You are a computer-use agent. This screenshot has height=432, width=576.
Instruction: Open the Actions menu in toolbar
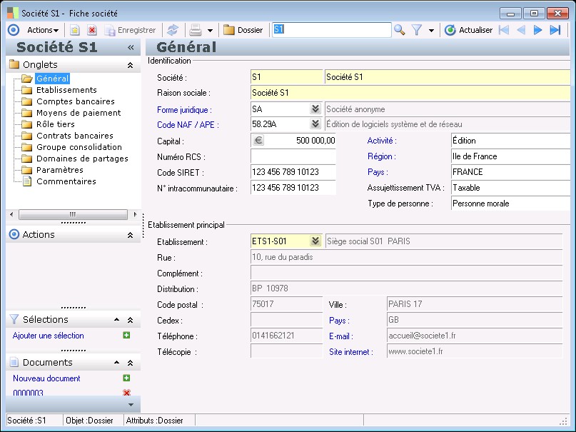tap(43, 30)
